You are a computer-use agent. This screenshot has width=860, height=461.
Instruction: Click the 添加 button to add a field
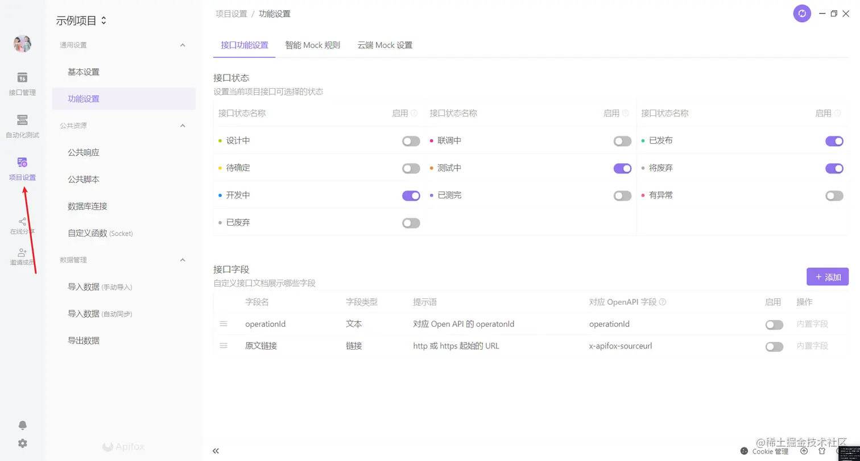pyautogui.click(x=828, y=277)
